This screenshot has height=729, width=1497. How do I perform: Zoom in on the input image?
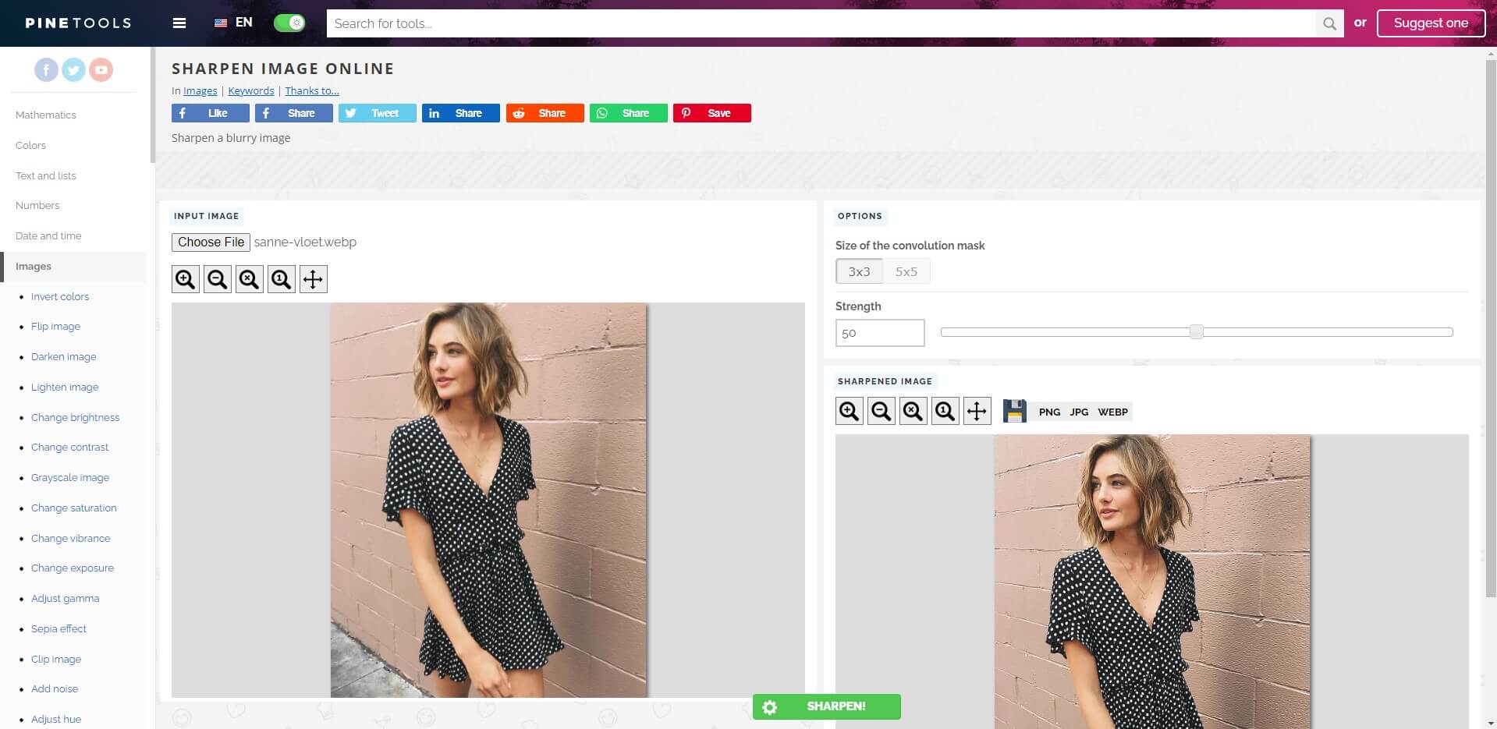pos(186,279)
